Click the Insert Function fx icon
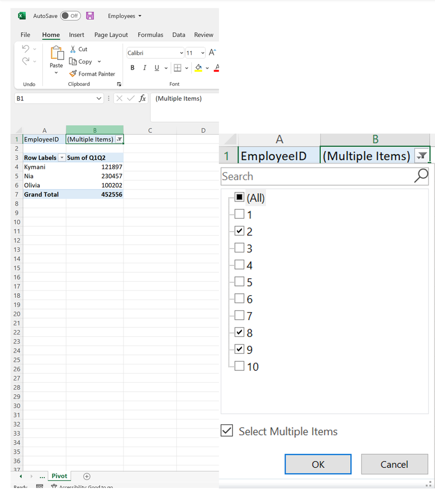 [x=143, y=99]
